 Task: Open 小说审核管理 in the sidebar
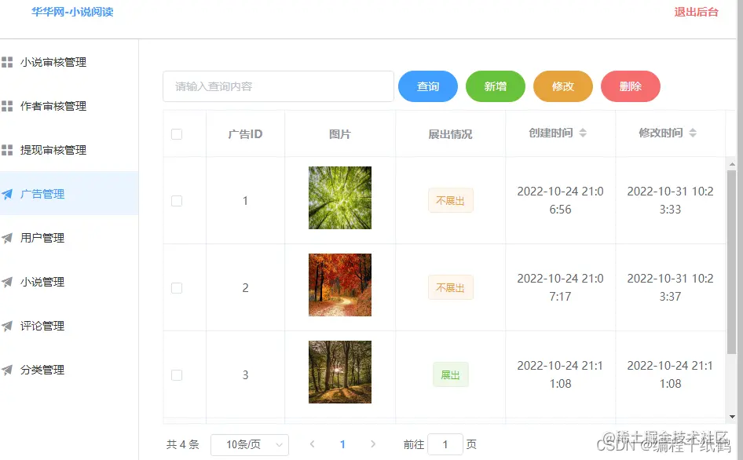69,62
